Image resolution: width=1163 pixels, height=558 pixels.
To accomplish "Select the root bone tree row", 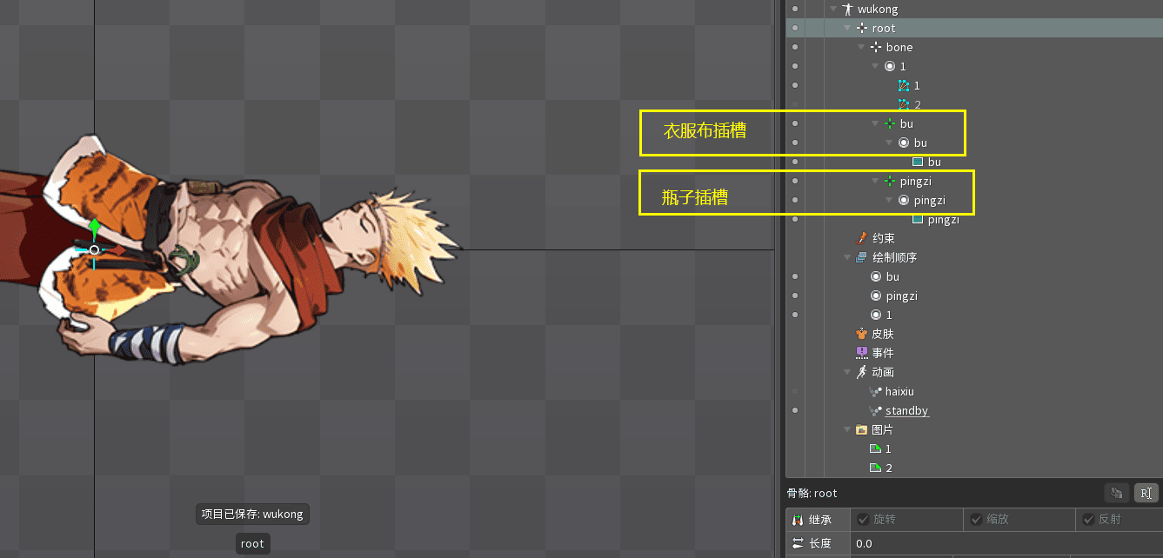I will coord(883,29).
